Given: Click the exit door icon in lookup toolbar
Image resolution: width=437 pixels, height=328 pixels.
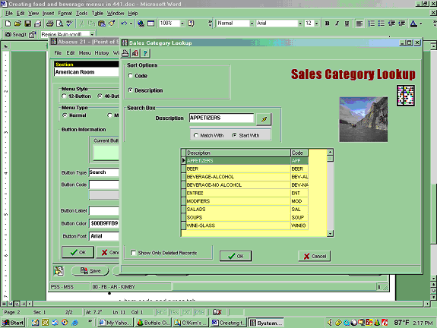Looking at the screenshot, I should (x=135, y=53).
